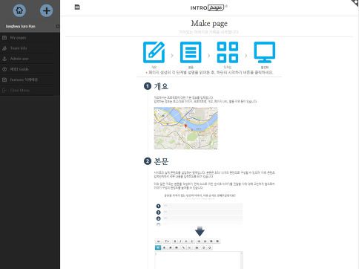The image size is (359, 269).
Task: Click the Make page heading
Action: (x=209, y=23)
